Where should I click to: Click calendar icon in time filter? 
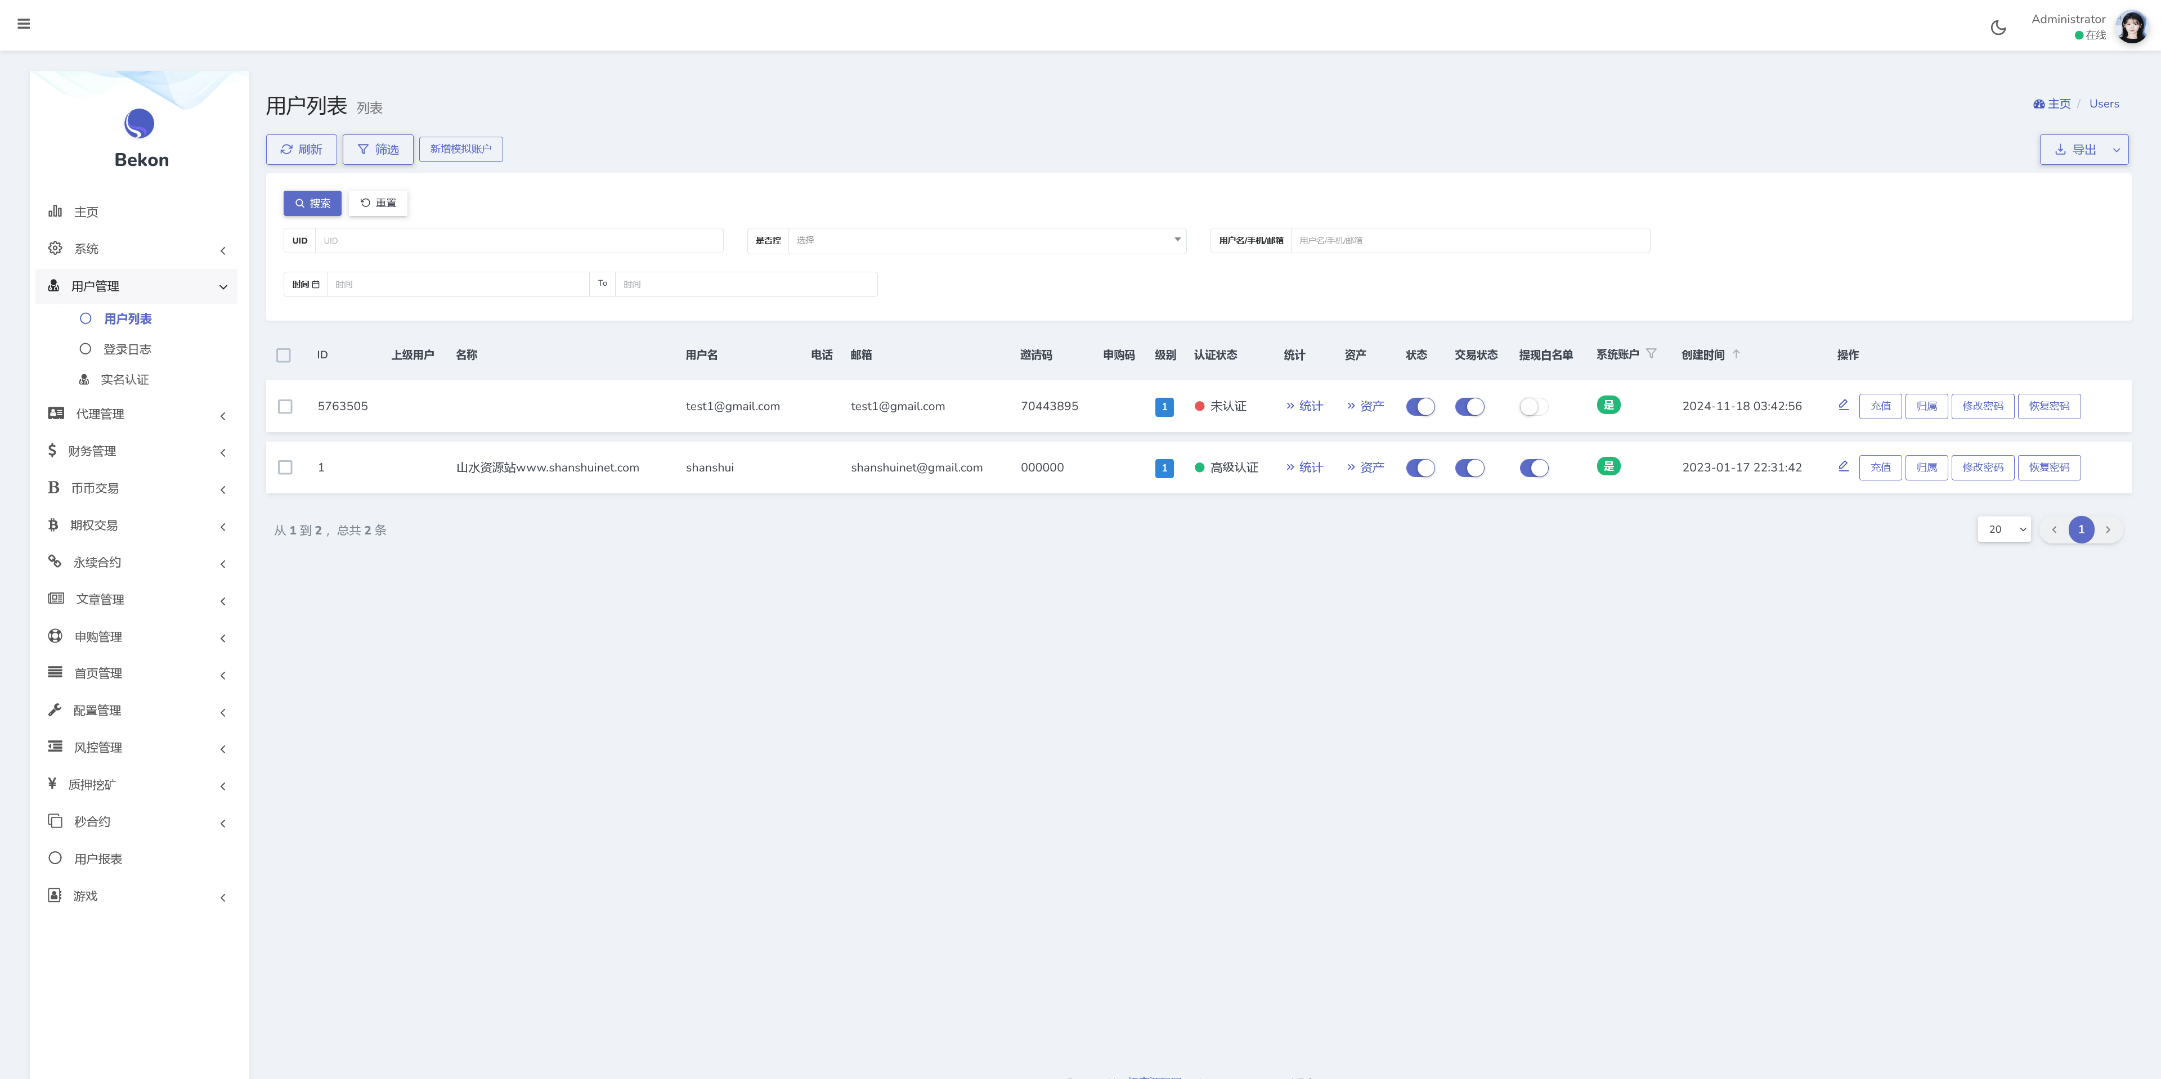coord(315,284)
